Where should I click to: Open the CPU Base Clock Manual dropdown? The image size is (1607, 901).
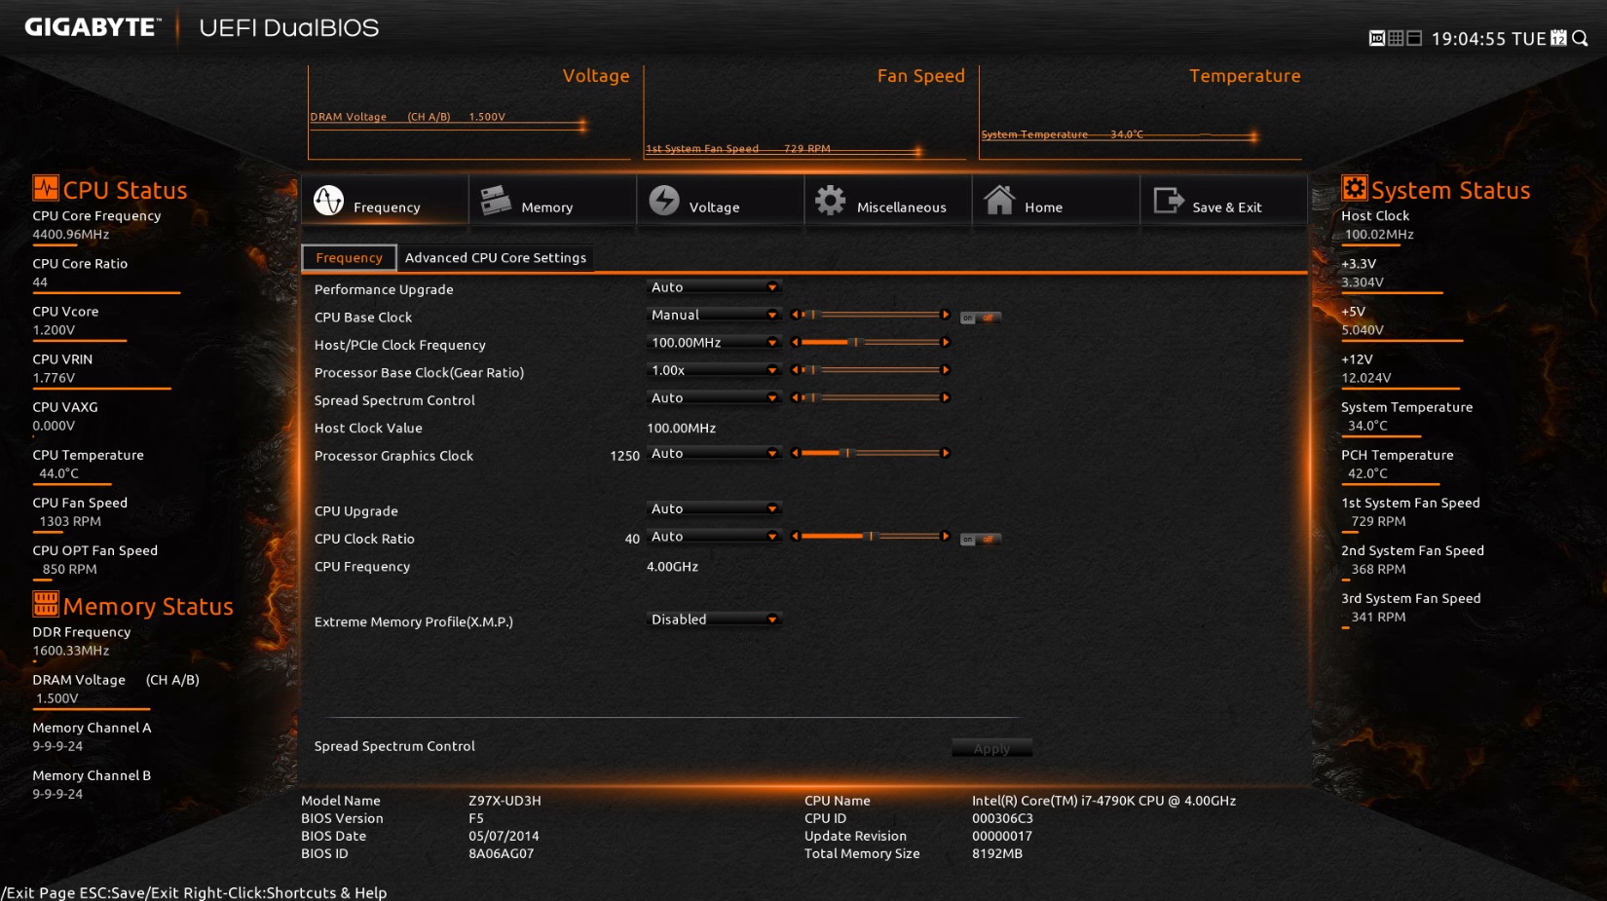coord(714,315)
